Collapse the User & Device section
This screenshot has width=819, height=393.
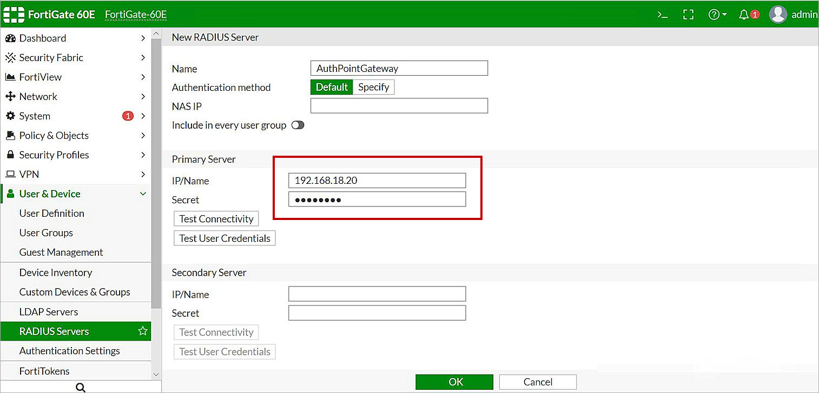49,194
